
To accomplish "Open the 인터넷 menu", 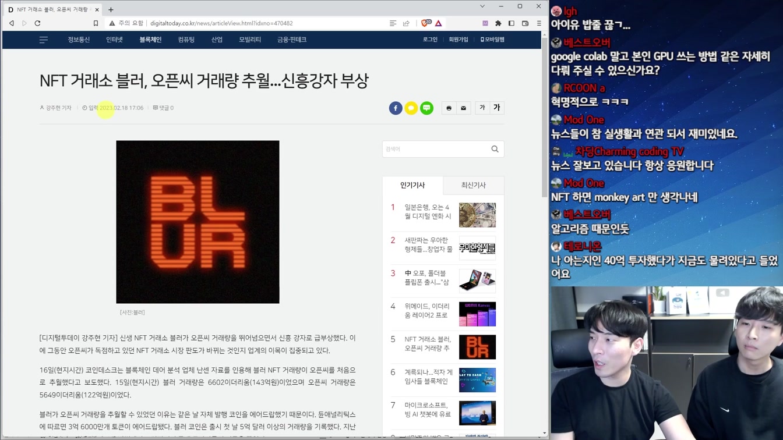I will click(x=115, y=40).
